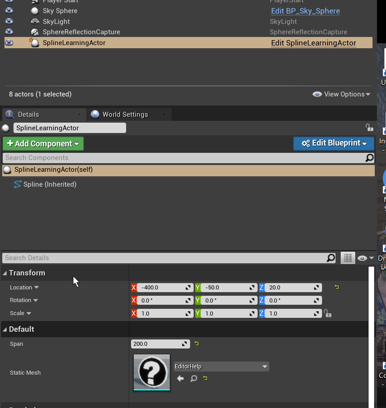Open Location type dropdown arrow
The height and width of the screenshot is (408, 386).
(36, 287)
